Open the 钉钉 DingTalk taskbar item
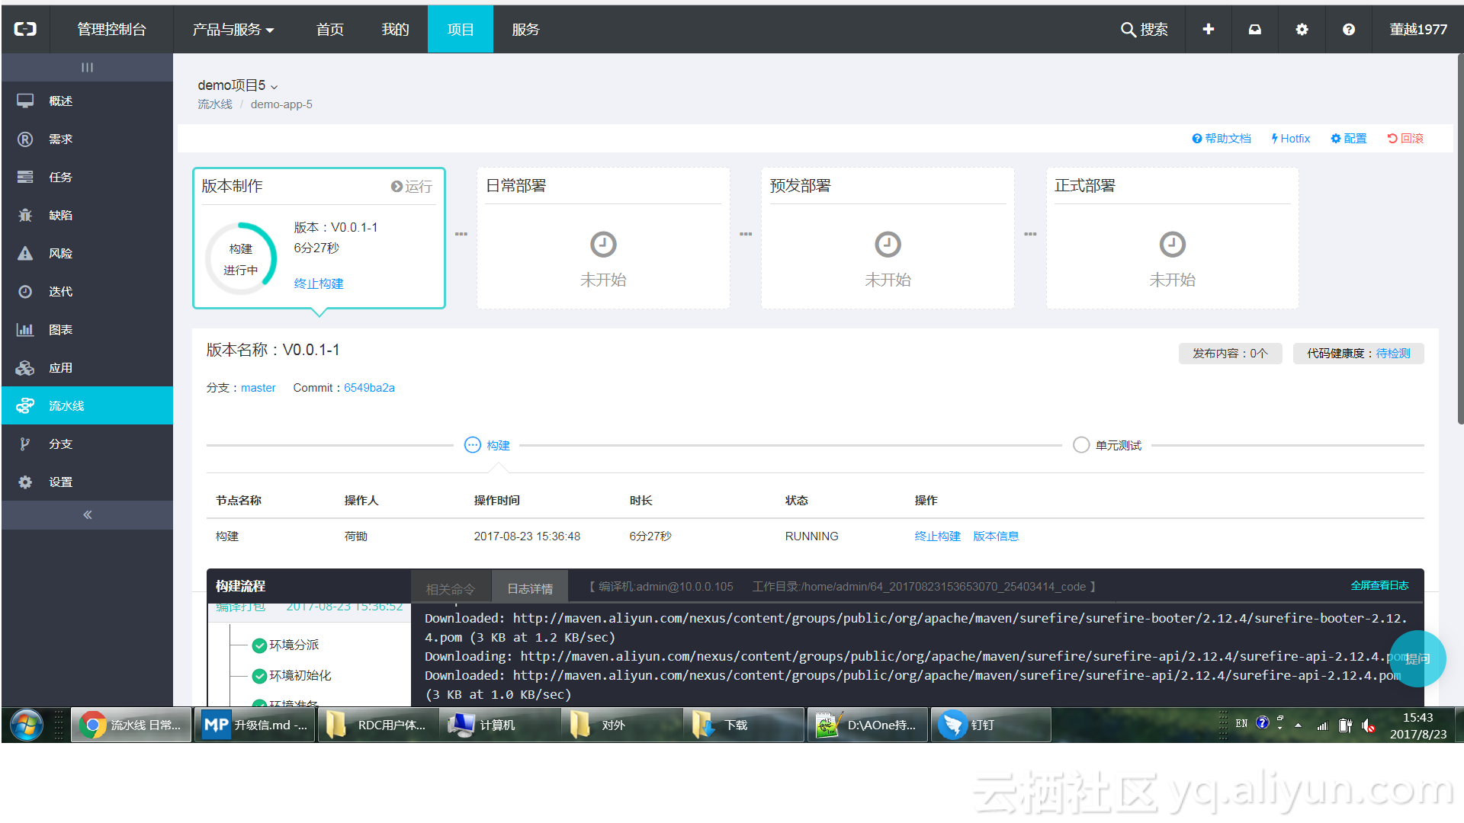 pos(990,725)
